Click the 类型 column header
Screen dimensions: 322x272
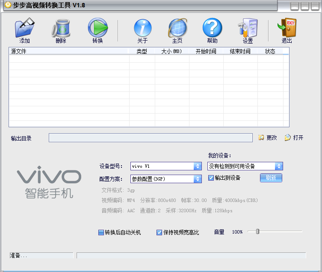[x=142, y=51]
